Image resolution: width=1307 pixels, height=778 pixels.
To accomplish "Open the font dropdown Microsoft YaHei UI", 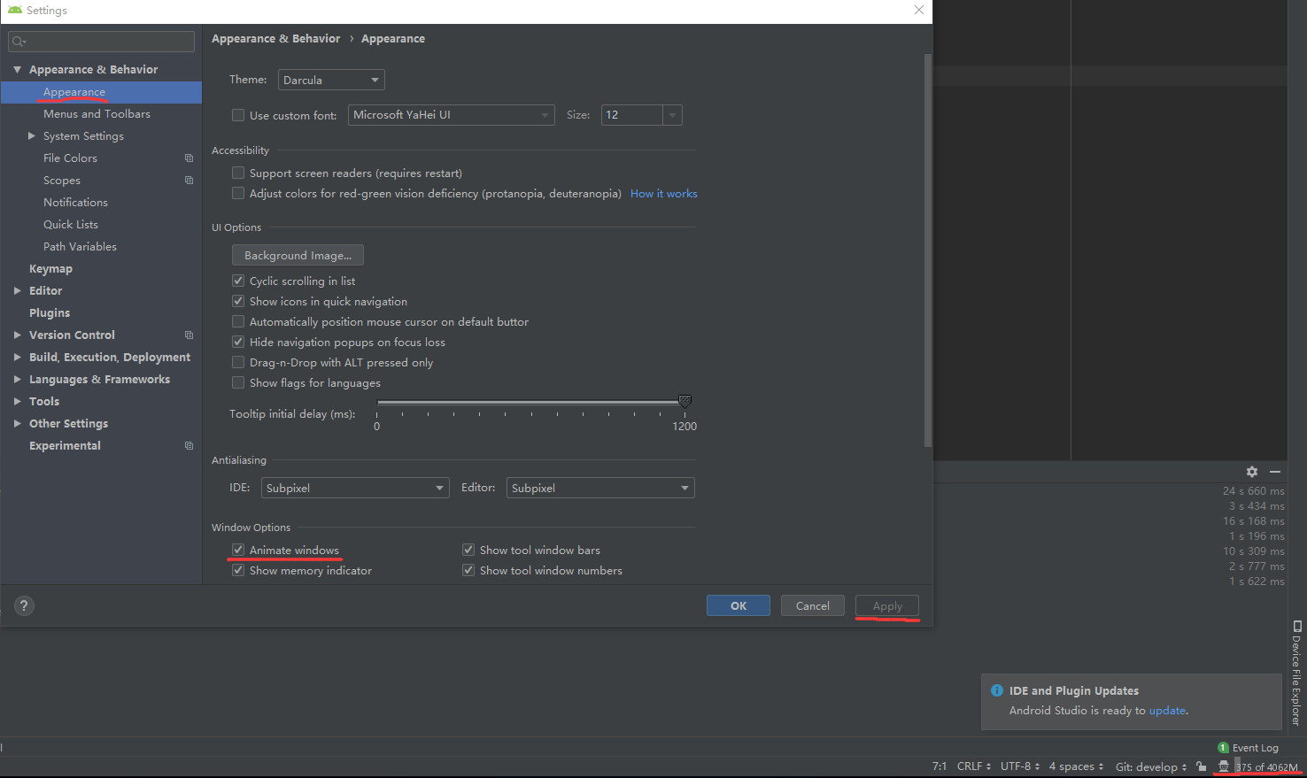I will pos(452,115).
